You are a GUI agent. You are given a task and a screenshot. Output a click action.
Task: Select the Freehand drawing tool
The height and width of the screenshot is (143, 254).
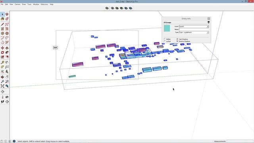(x=7, y=24)
